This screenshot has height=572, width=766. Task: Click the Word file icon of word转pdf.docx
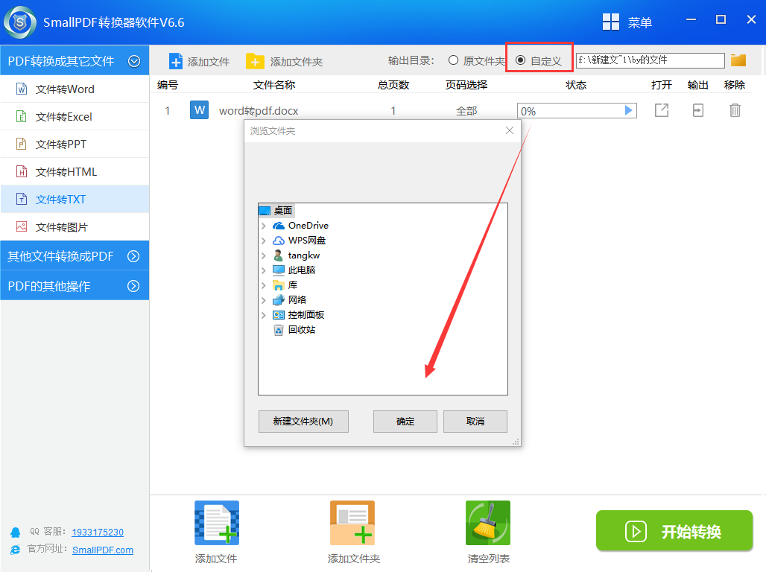tap(199, 110)
